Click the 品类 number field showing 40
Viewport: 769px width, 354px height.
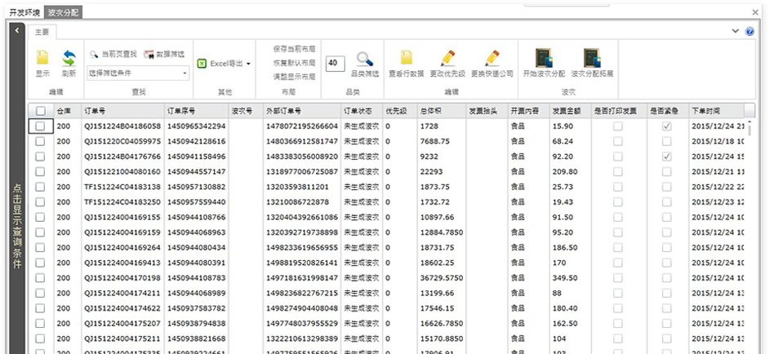[x=335, y=64]
